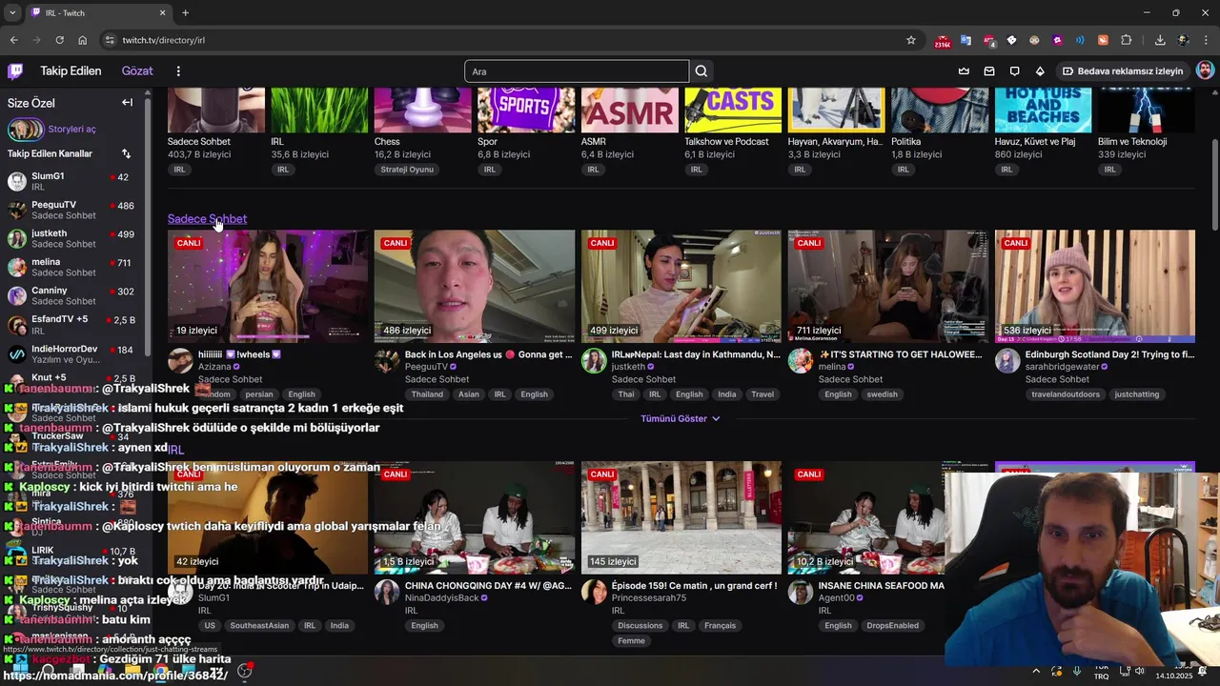Click the Bits diamond icon
This screenshot has height=686, width=1220.
(x=1040, y=71)
